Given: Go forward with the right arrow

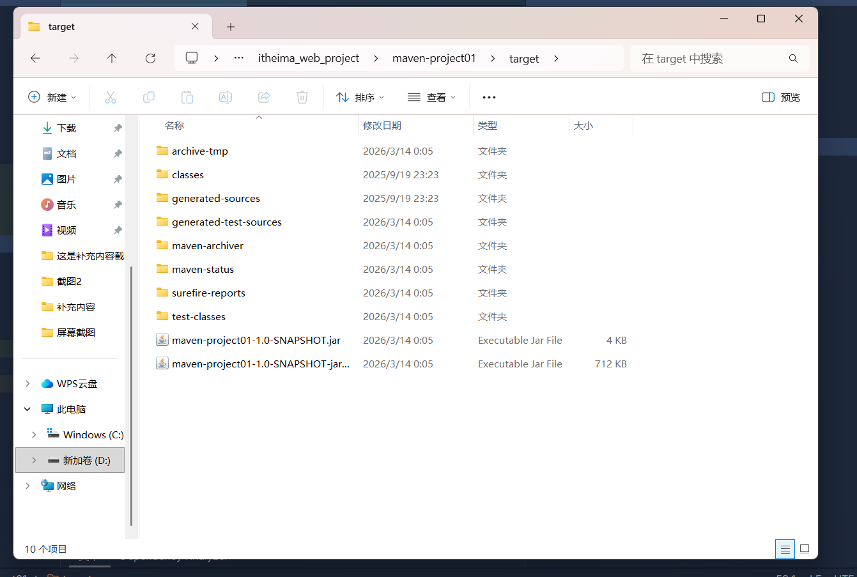Looking at the screenshot, I should pos(73,58).
